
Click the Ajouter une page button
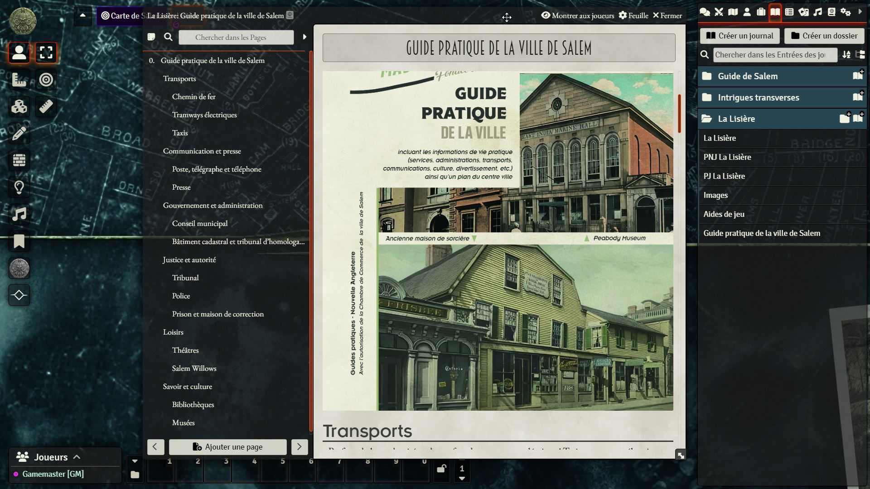tap(228, 447)
